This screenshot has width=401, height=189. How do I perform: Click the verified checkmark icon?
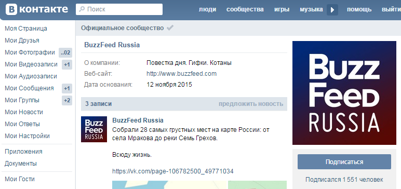click(170, 28)
